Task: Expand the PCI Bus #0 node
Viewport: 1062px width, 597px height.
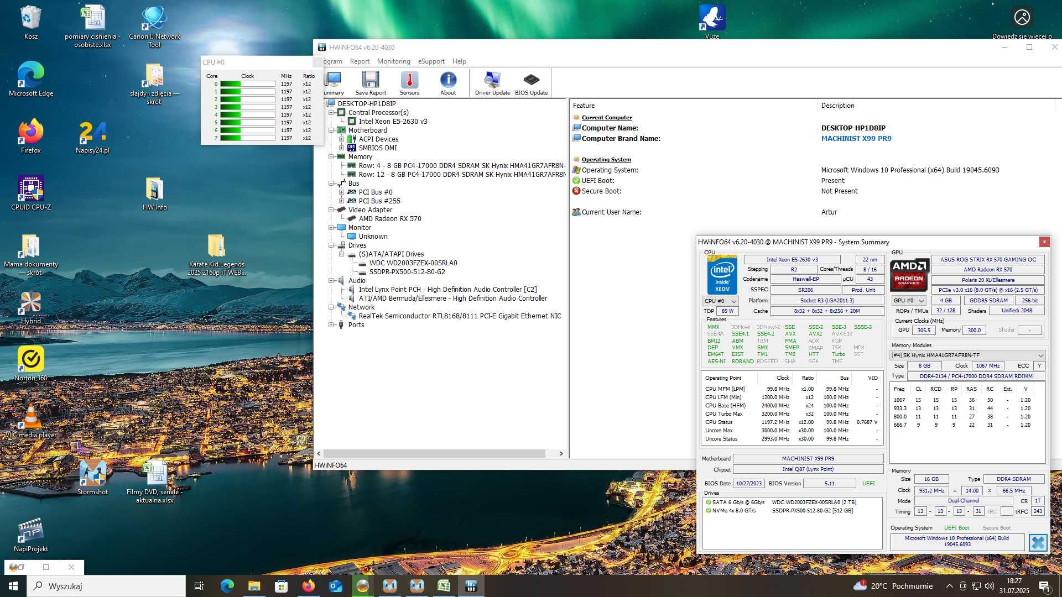Action: click(342, 192)
